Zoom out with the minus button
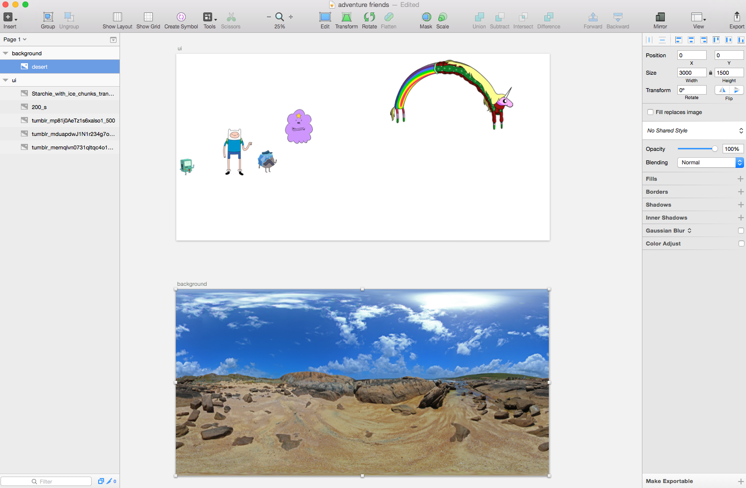This screenshot has width=746, height=488. click(269, 17)
